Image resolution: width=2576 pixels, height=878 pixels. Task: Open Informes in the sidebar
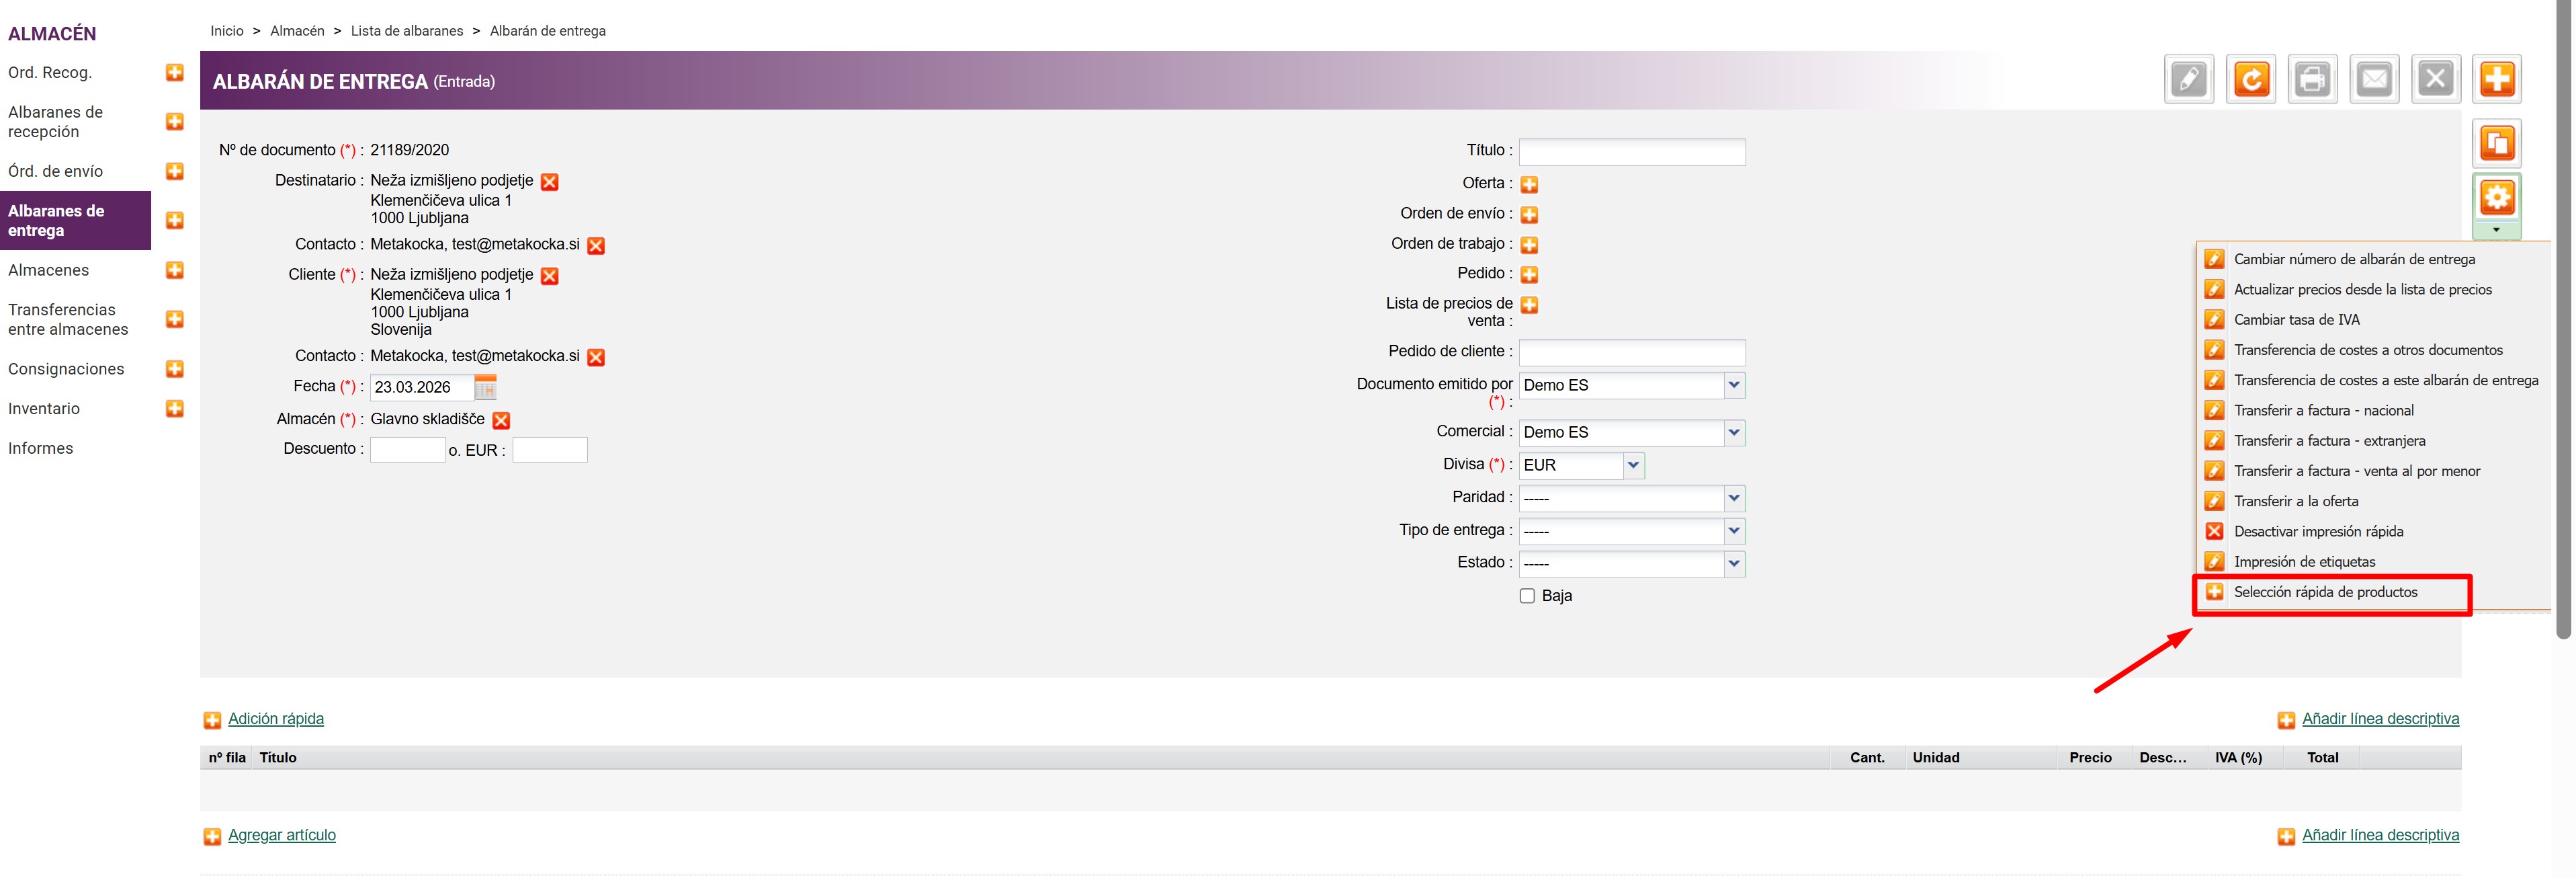click(x=41, y=448)
